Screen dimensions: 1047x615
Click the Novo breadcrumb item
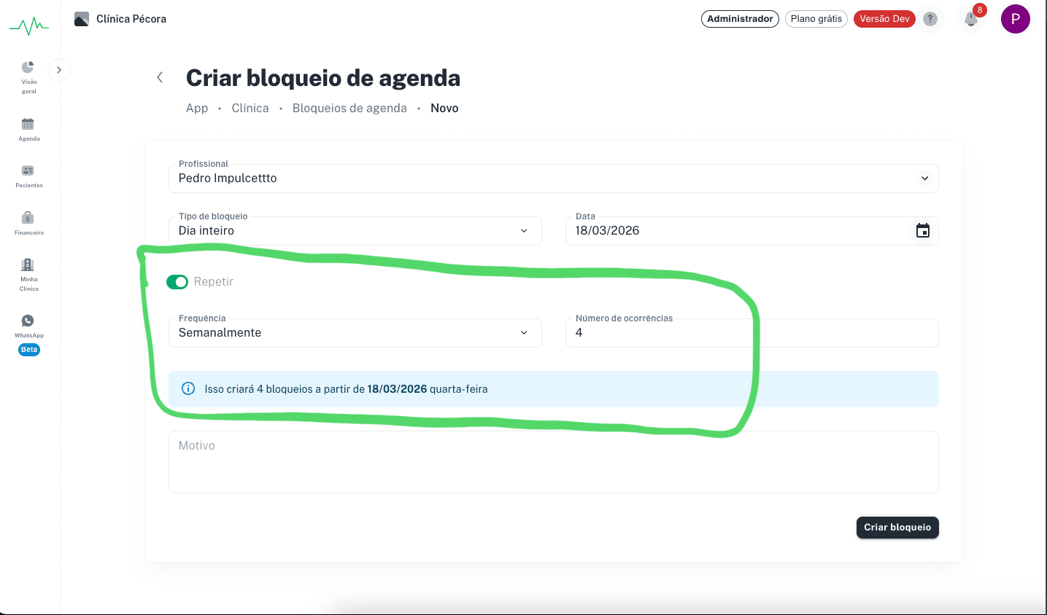click(x=444, y=108)
